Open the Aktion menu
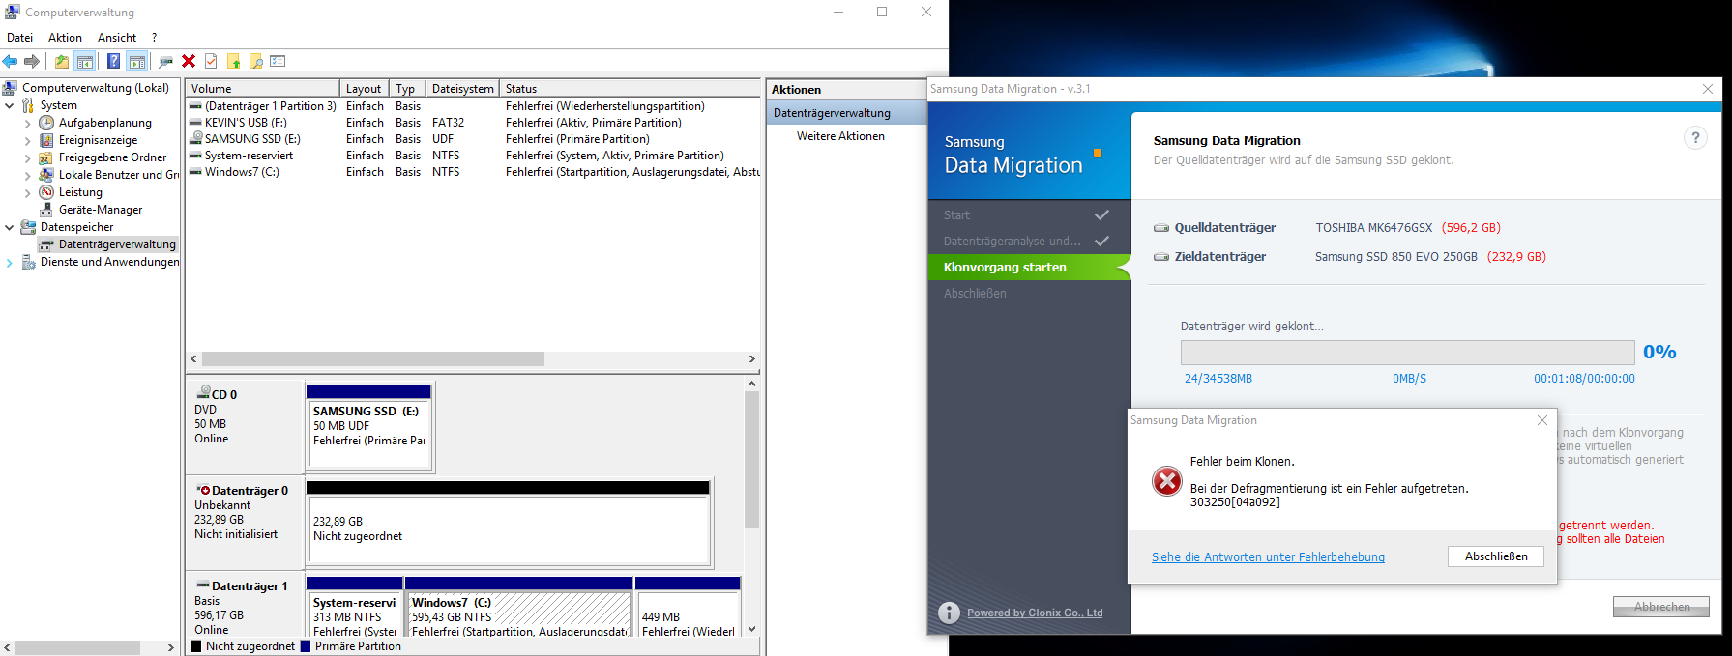The image size is (1732, 656). click(x=65, y=38)
